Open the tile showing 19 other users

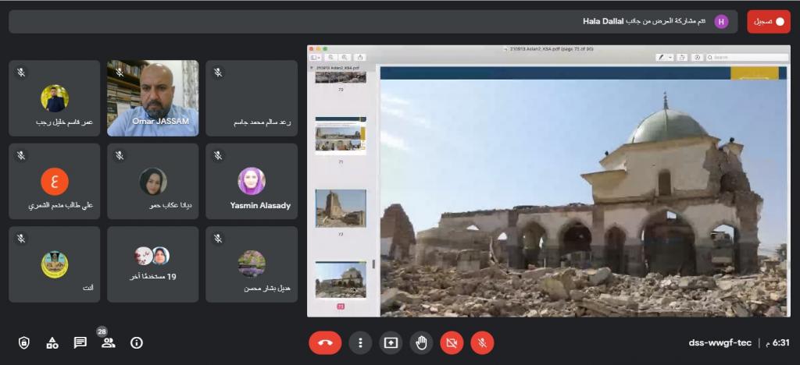coord(153,264)
